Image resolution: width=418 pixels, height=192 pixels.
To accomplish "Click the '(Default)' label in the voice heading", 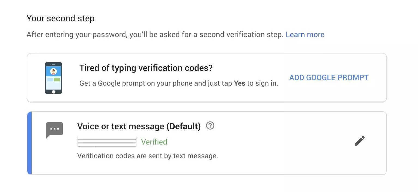I will [x=183, y=126].
